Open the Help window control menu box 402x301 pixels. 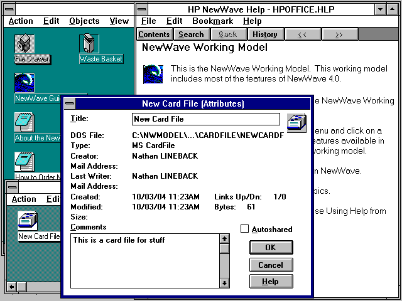click(142, 9)
